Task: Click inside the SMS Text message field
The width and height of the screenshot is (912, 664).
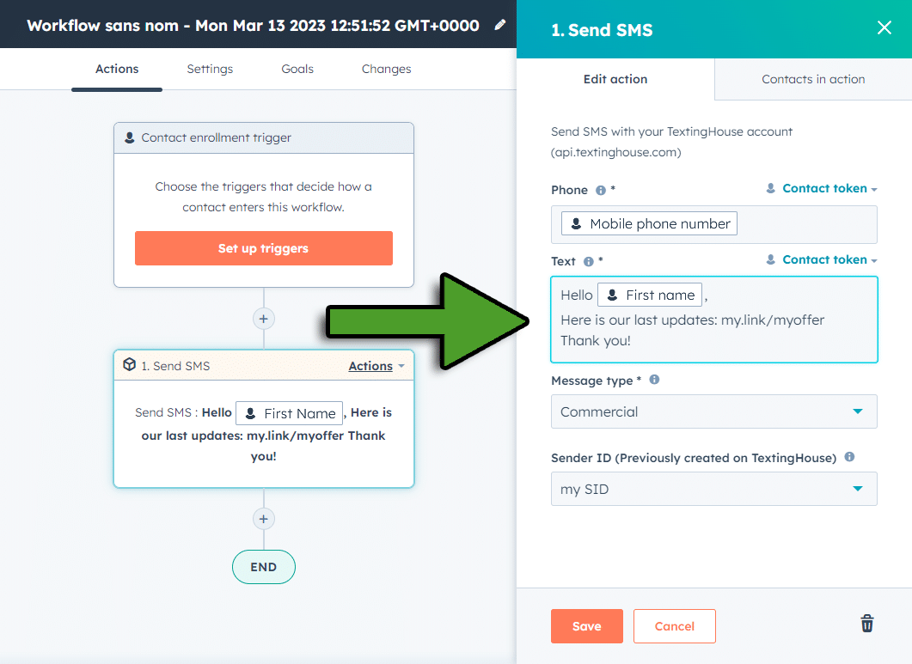Action: pos(713,320)
